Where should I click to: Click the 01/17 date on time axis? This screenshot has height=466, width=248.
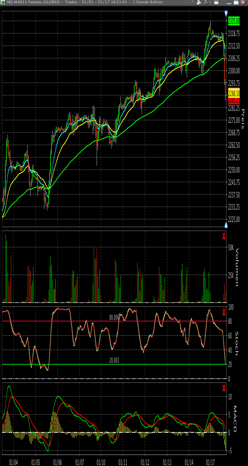pos(210,462)
